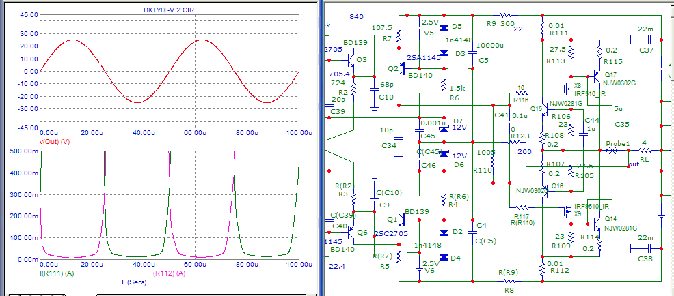Screen dimensions: 674x296
Task: Click the I(R111) (A) plot label
Action: click(x=56, y=273)
